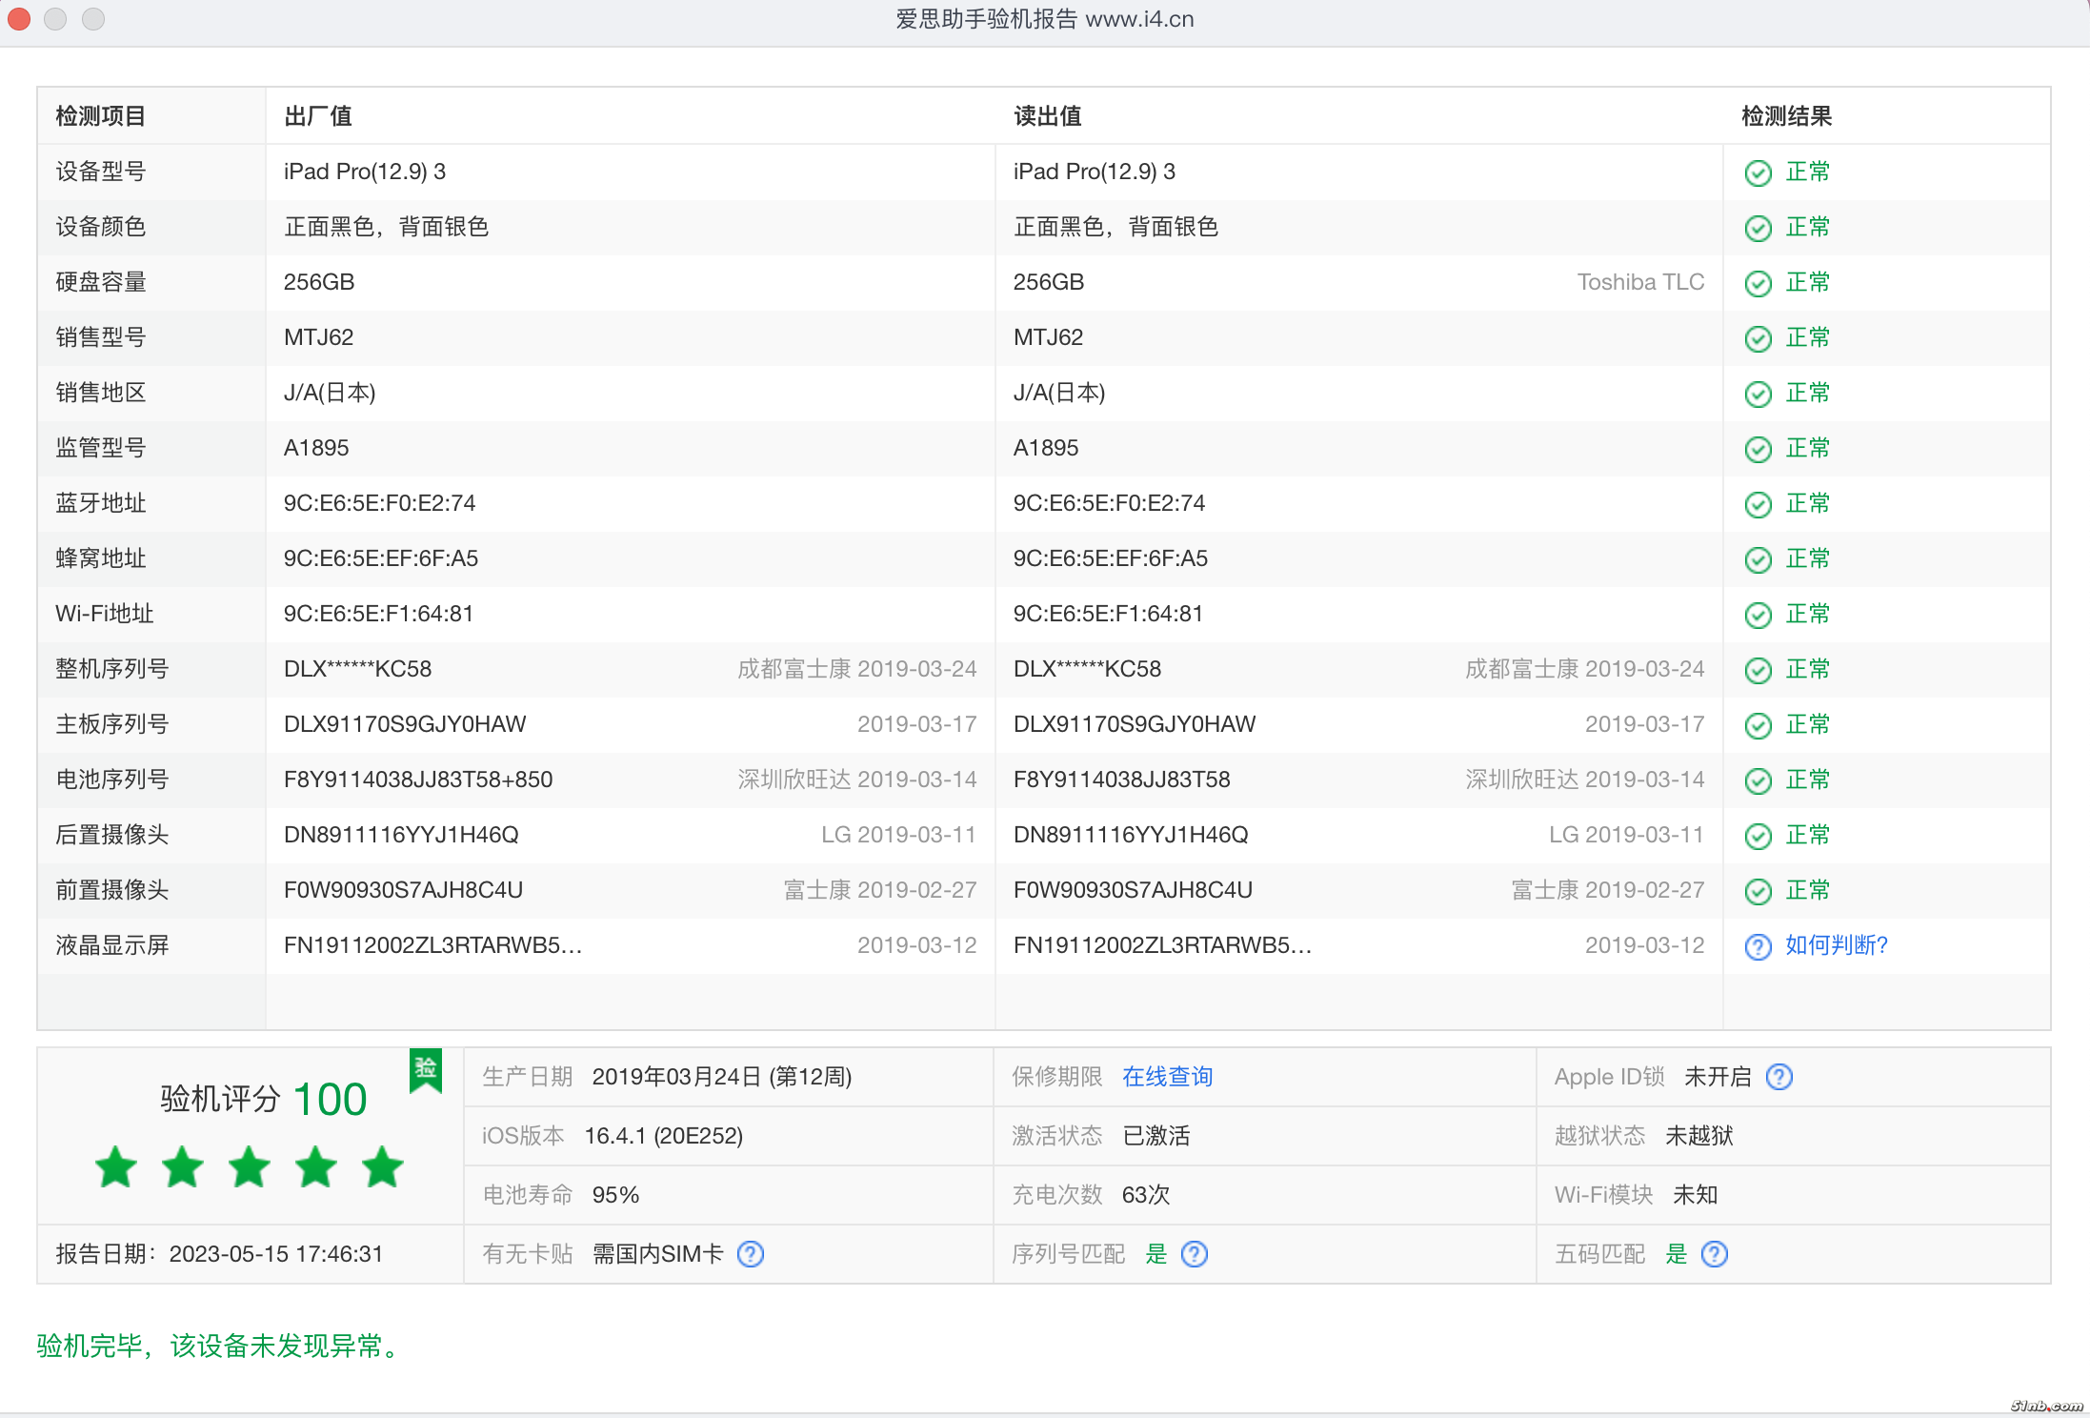
Task: Click the yellow minimize window button
Action: (x=56, y=19)
